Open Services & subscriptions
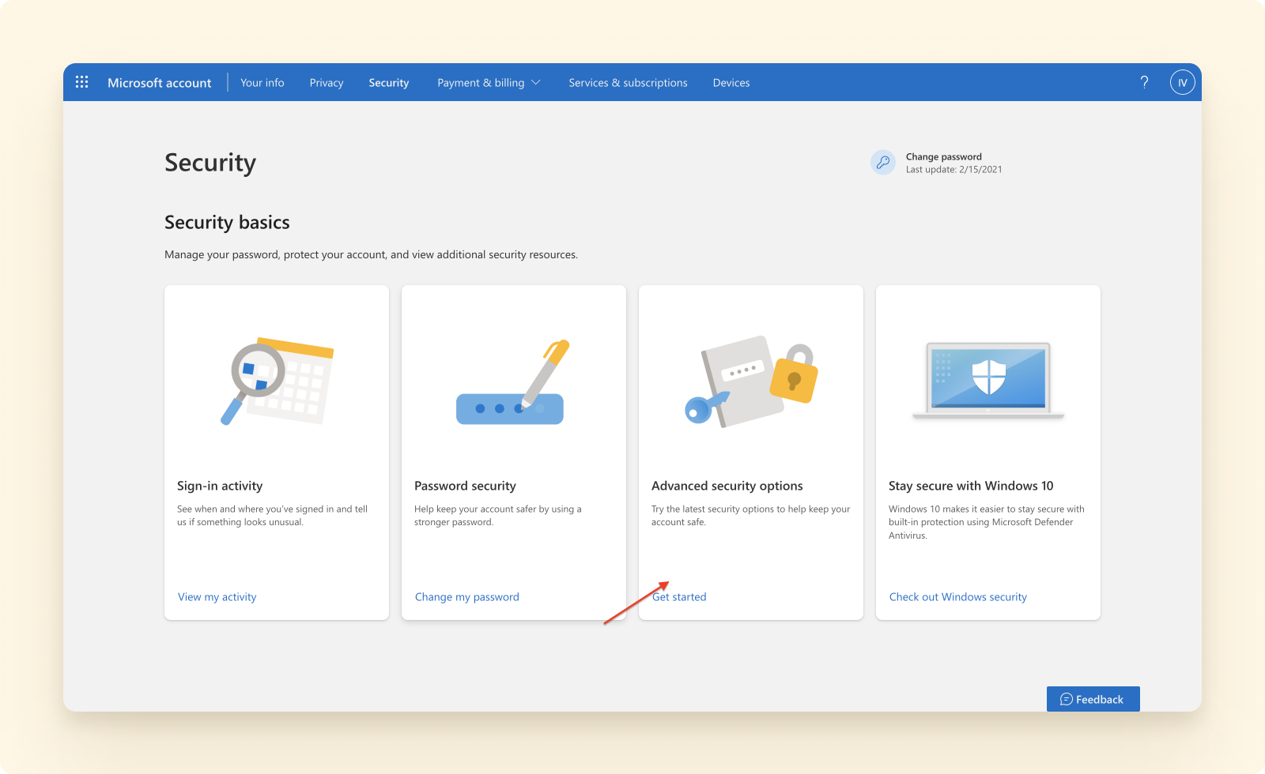 click(x=628, y=82)
